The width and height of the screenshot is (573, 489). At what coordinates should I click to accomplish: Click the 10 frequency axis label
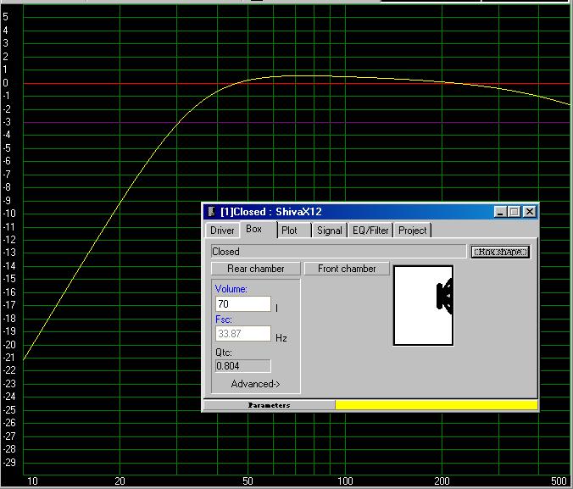tap(32, 481)
